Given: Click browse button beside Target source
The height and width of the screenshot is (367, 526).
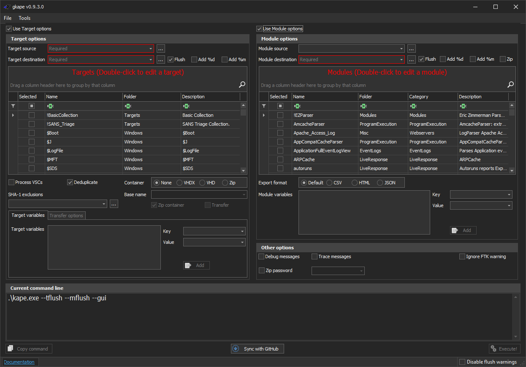Looking at the screenshot, I should [160, 49].
